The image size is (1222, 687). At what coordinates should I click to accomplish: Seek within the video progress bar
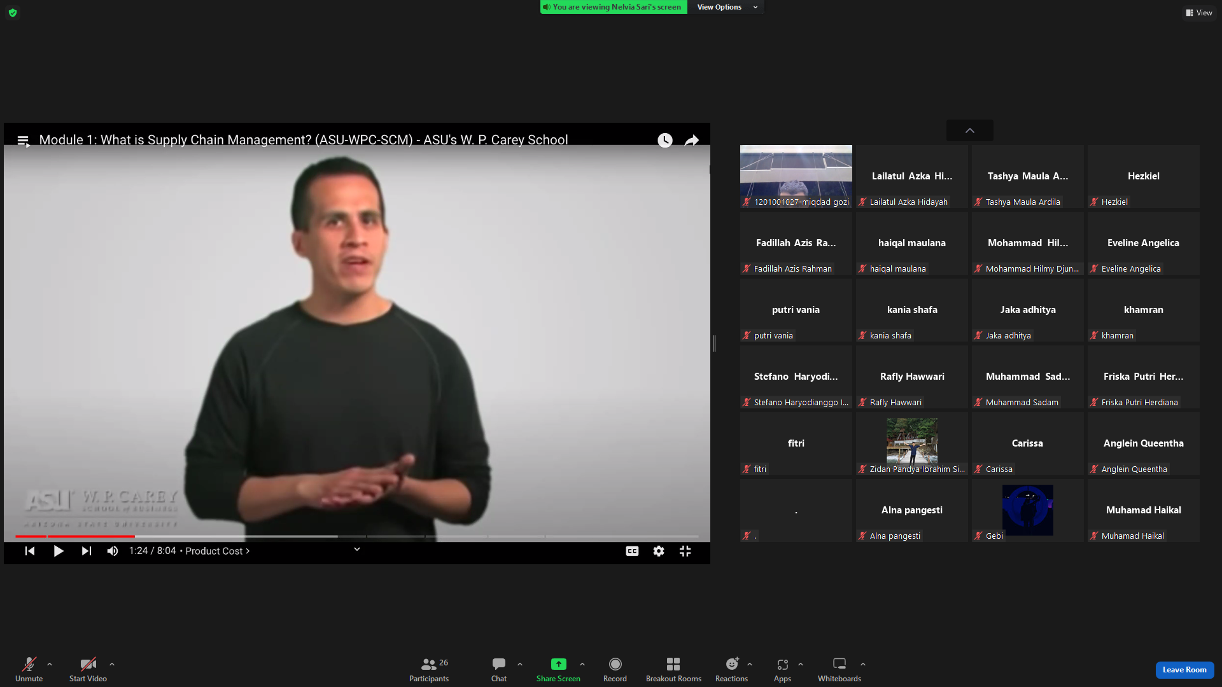[x=357, y=536]
